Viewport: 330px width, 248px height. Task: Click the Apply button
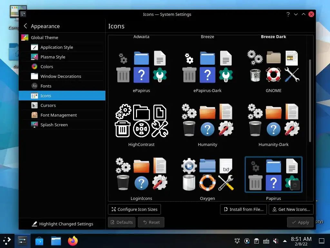[x=300, y=222]
